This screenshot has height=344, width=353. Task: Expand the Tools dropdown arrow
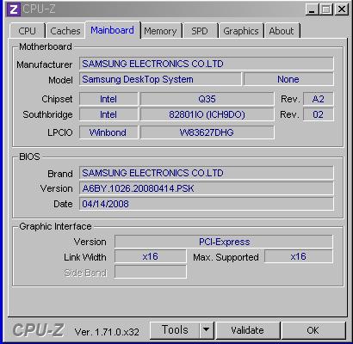(x=207, y=330)
